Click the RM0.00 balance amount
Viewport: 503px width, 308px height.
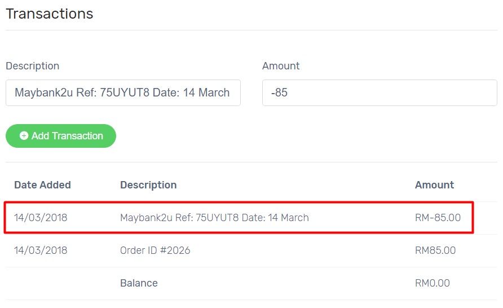point(433,283)
